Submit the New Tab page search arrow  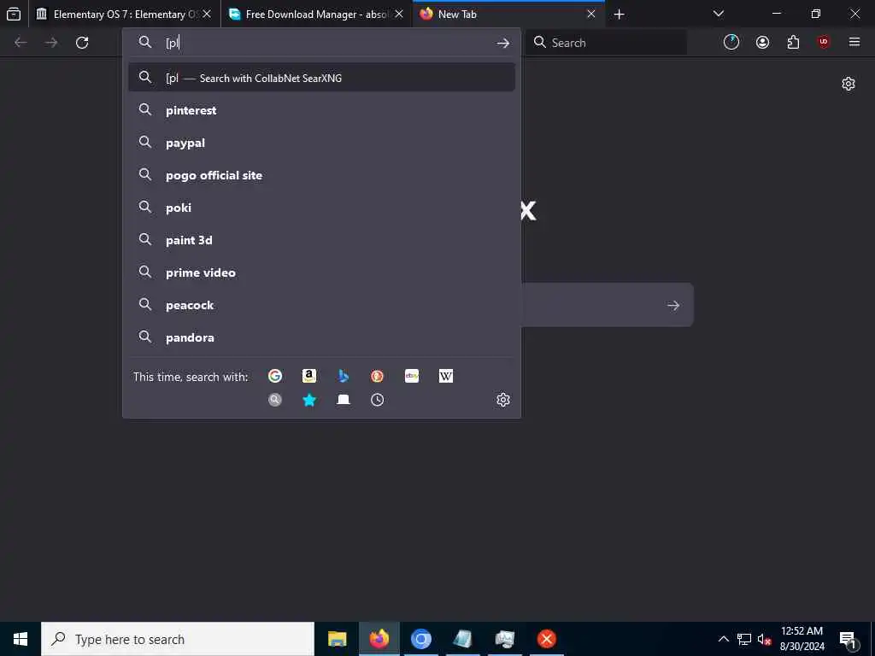coord(673,305)
